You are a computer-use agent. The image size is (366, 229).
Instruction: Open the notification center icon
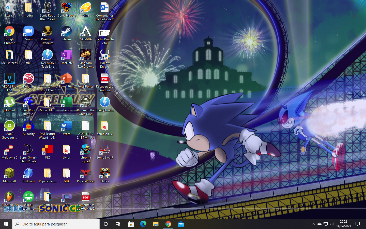pyautogui.click(x=358, y=224)
